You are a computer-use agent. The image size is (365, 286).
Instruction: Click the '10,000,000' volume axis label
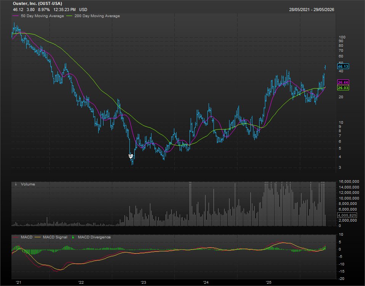[349, 198]
